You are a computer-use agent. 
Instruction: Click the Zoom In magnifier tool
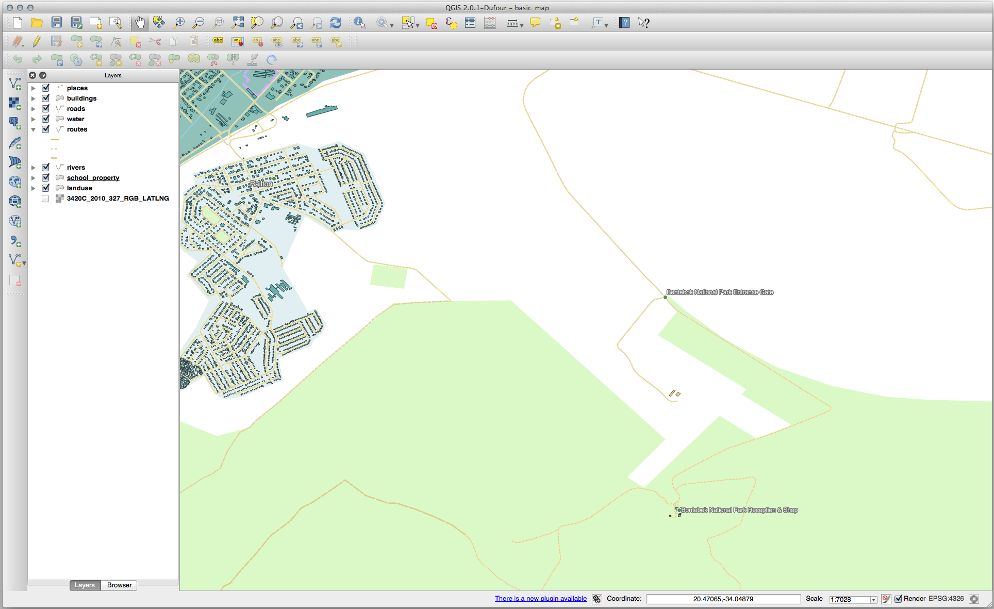pos(179,23)
